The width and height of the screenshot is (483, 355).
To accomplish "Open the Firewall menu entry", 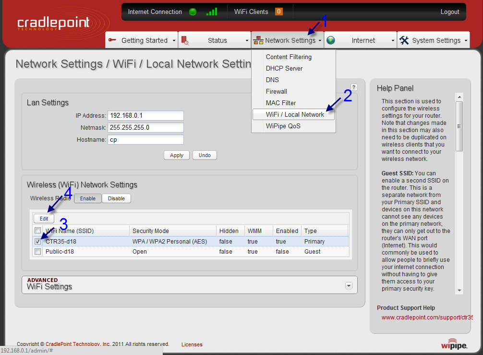I will [x=276, y=92].
